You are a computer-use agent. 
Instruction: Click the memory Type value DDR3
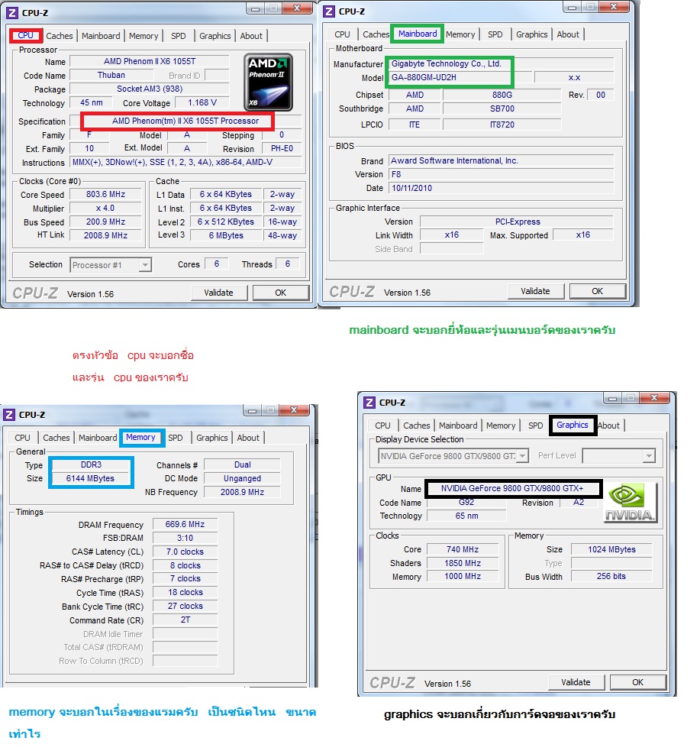[91, 465]
